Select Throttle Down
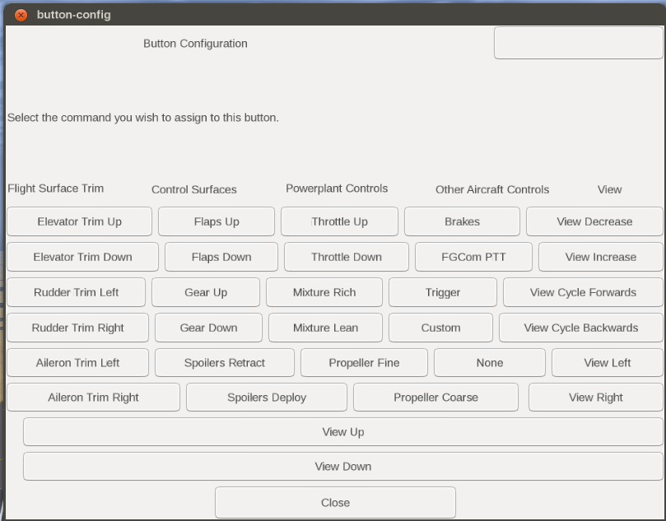This screenshot has height=521, width=666. 347,257
